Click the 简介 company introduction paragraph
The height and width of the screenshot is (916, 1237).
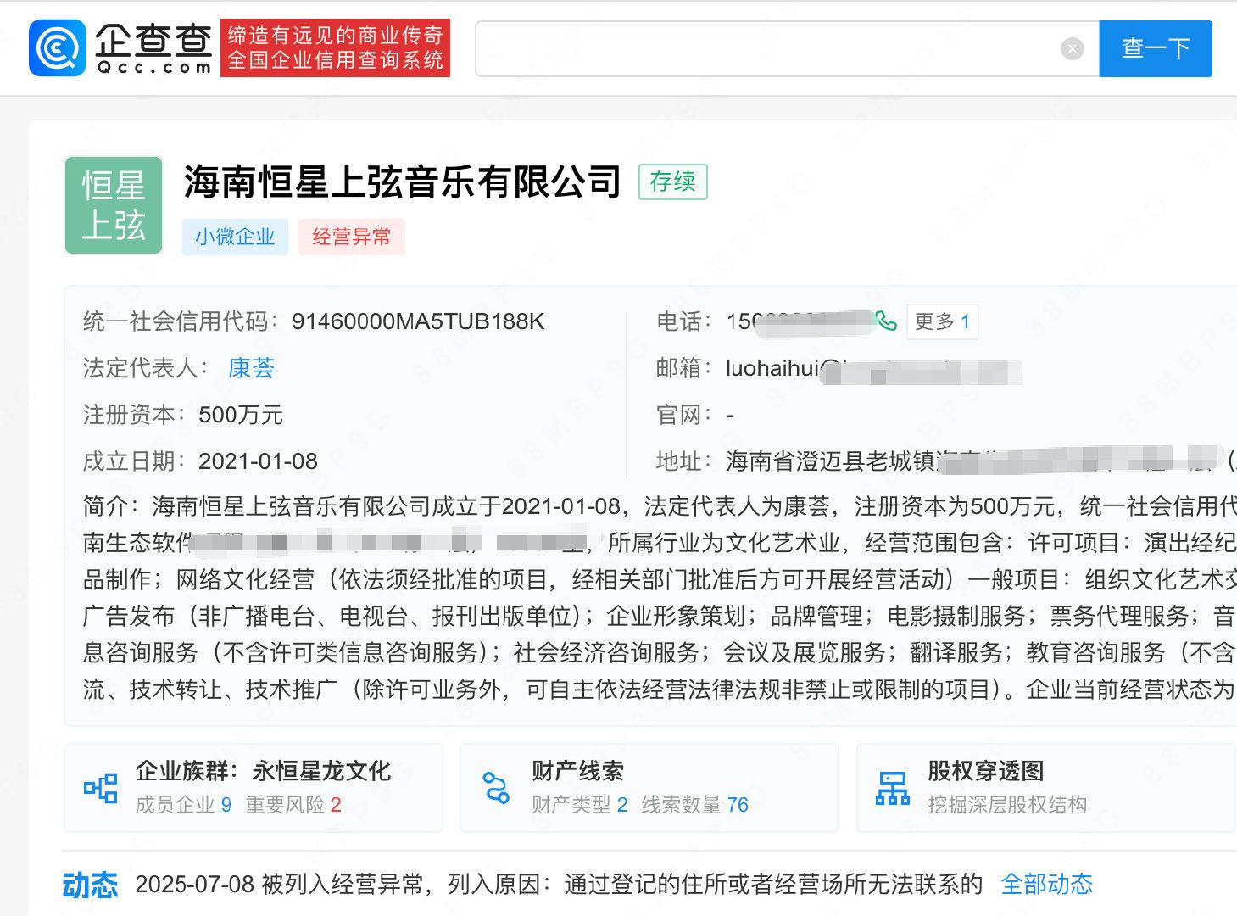pyautogui.click(x=660, y=598)
